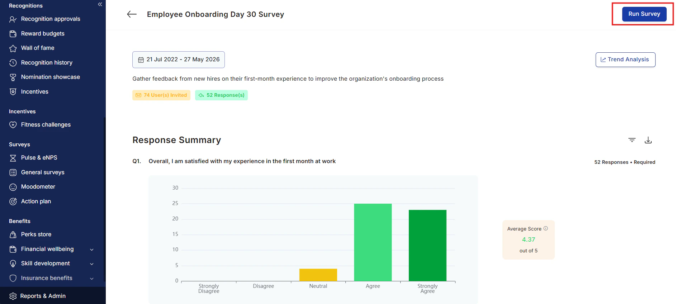Open Reports & Admin
Screen dimensions: 676x304
pos(43,296)
